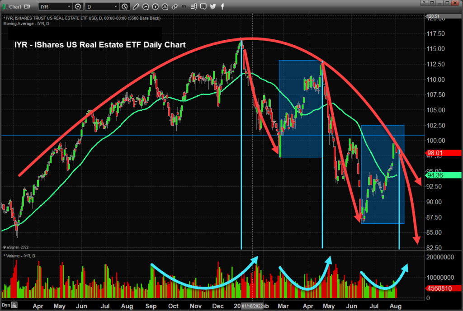The width and height of the screenshot is (463, 311).
Task: Click the 115.00 price axis label
Action: 435,49
